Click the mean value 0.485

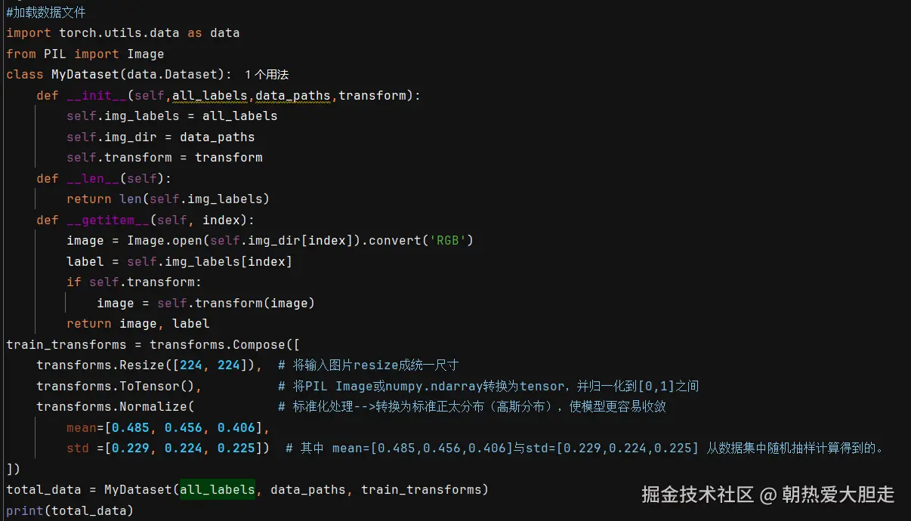click(131, 427)
